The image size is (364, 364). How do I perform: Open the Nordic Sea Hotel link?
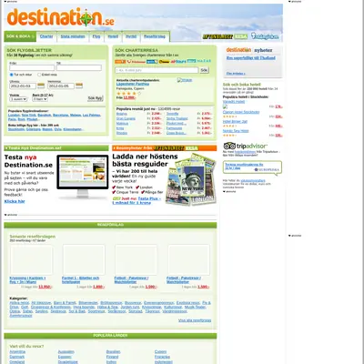pyautogui.click(x=236, y=131)
